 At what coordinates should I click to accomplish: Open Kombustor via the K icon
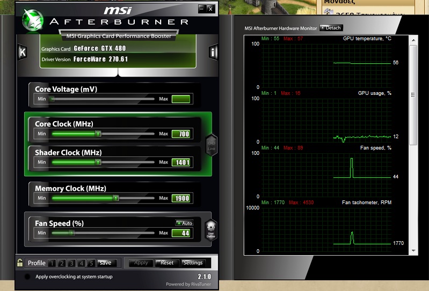[23, 52]
